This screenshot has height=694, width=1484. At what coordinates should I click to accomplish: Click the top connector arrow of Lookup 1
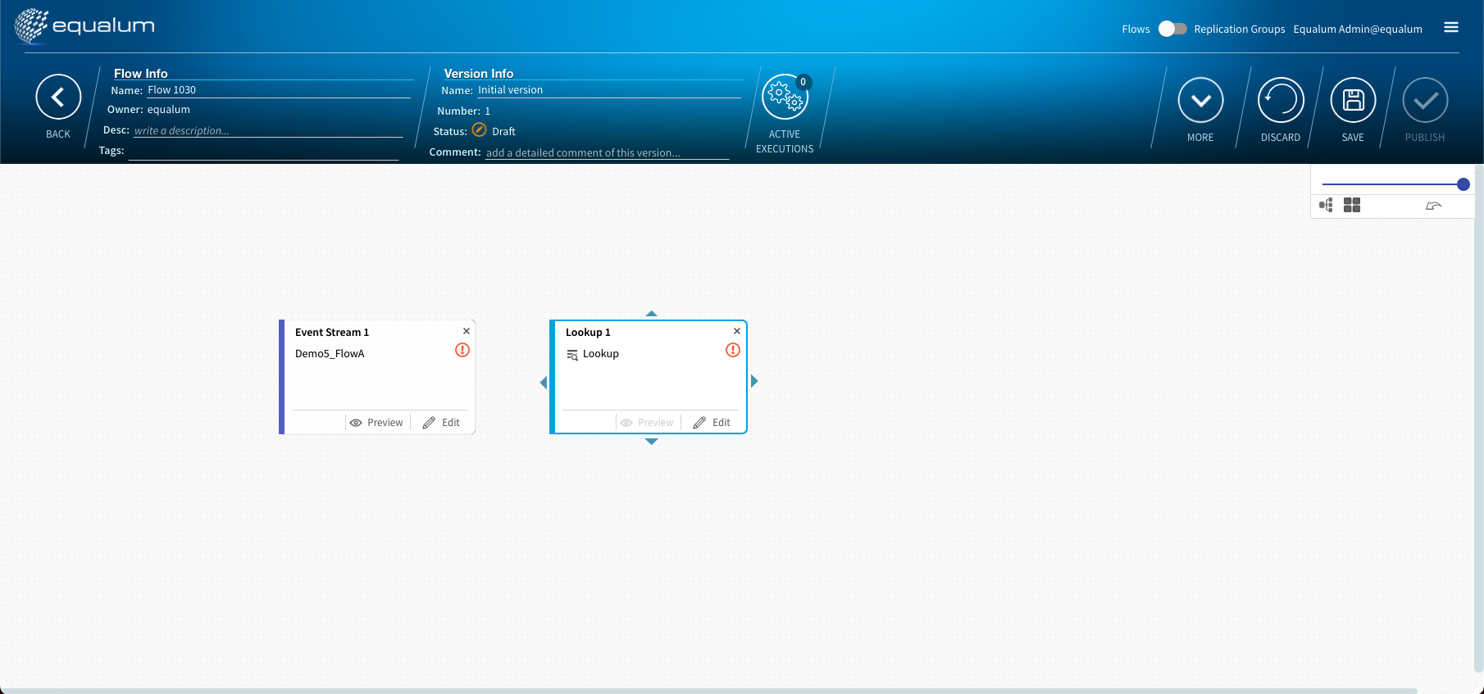click(x=652, y=313)
